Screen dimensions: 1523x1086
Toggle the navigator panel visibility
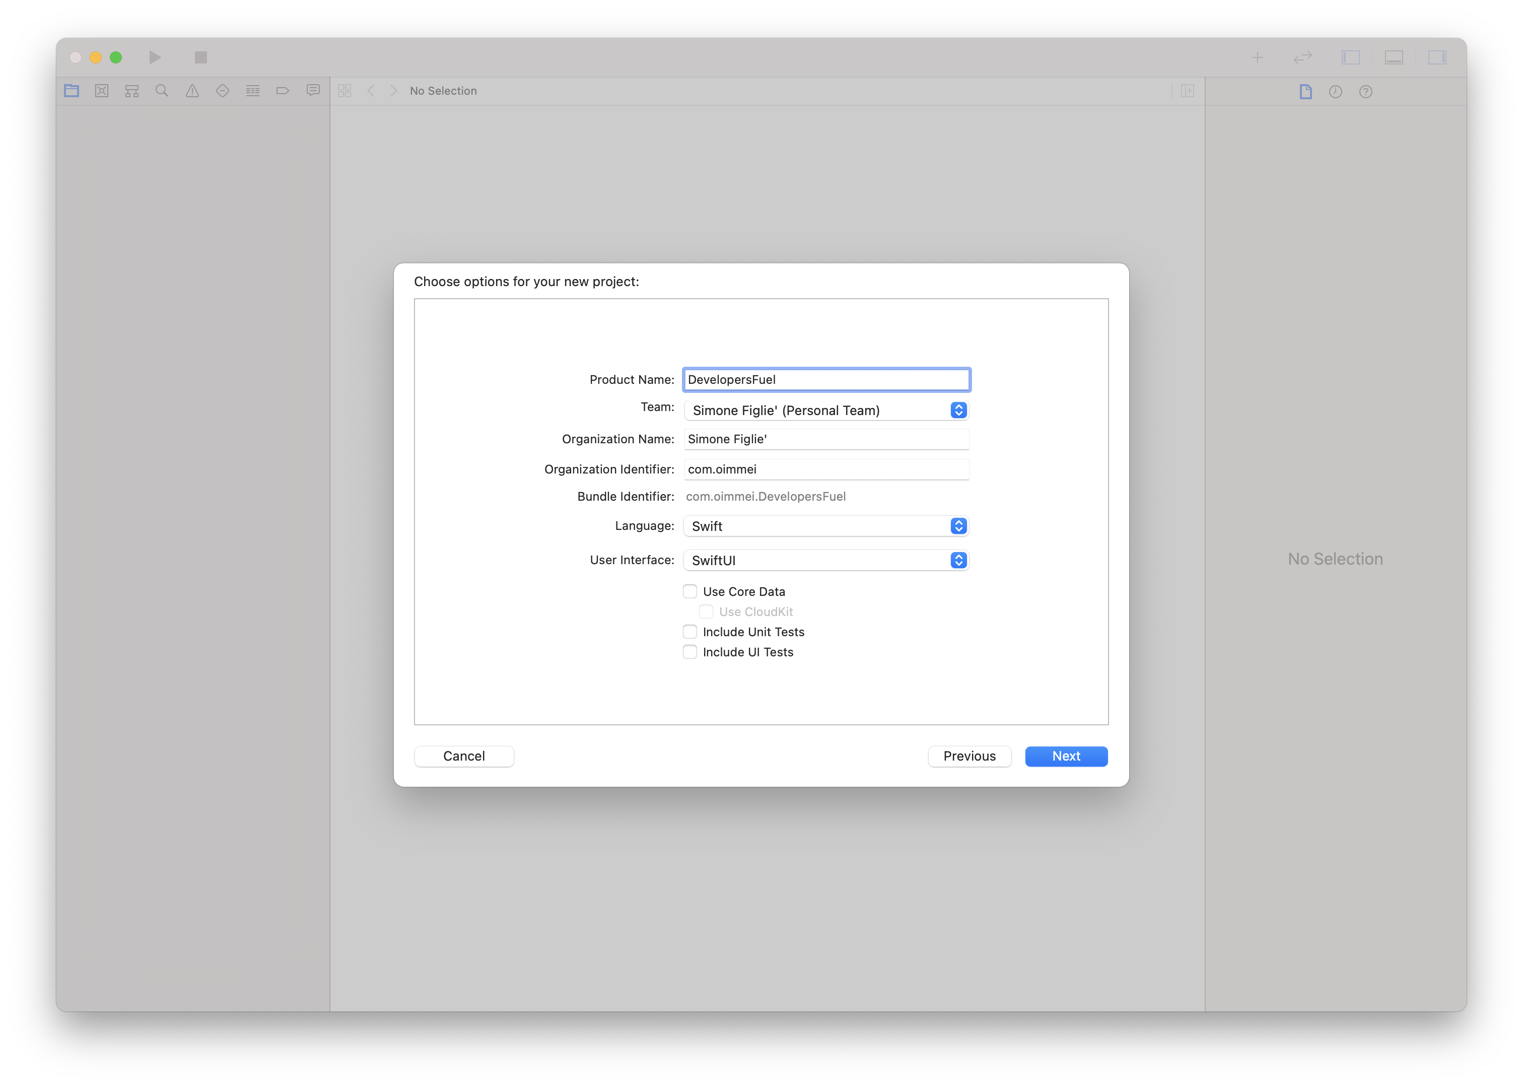1351,57
